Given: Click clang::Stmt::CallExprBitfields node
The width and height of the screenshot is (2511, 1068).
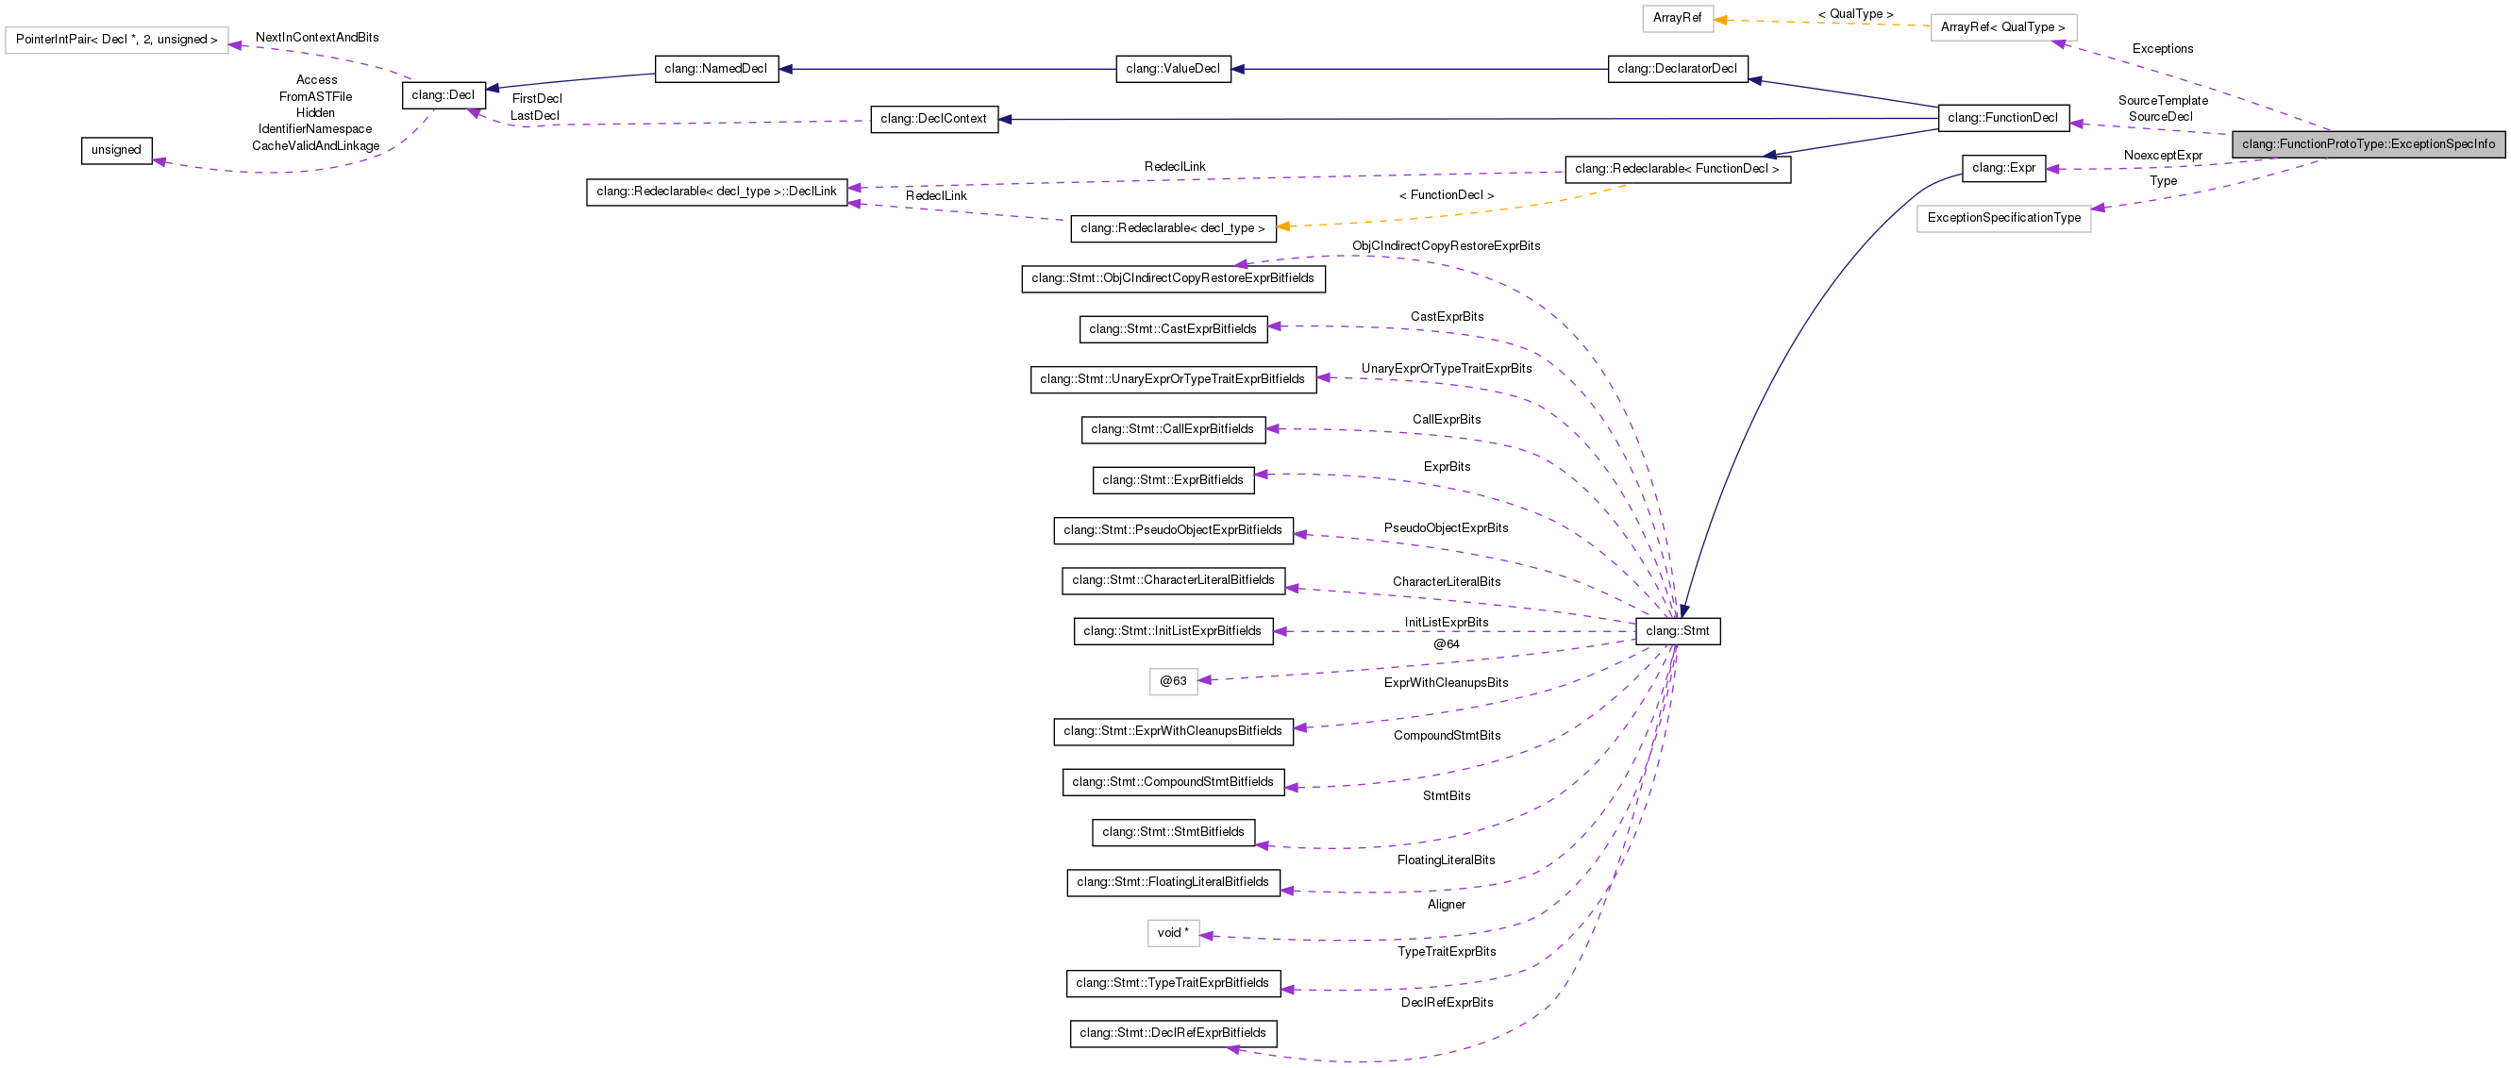Looking at the screenshot, I should click(1172, 429).
